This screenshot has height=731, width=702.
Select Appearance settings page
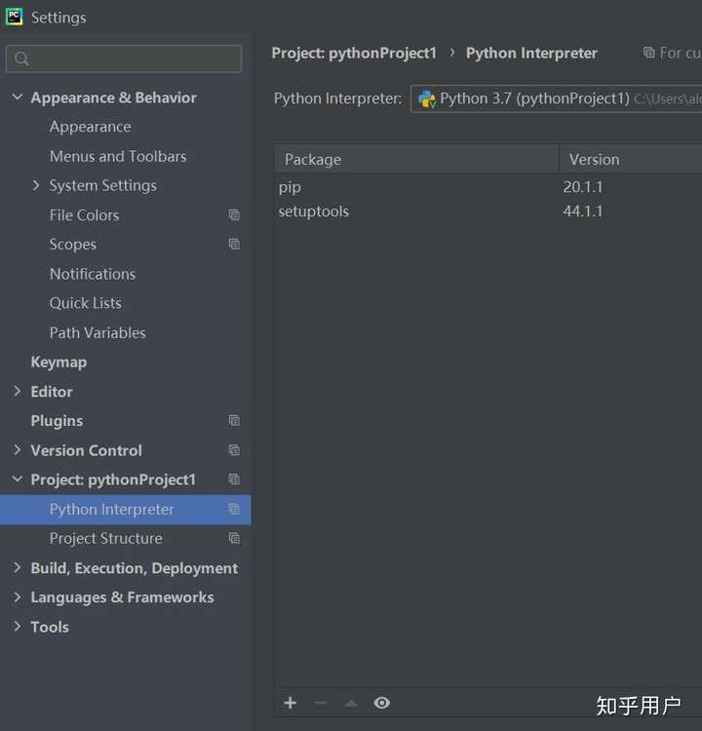click(91, 127)
